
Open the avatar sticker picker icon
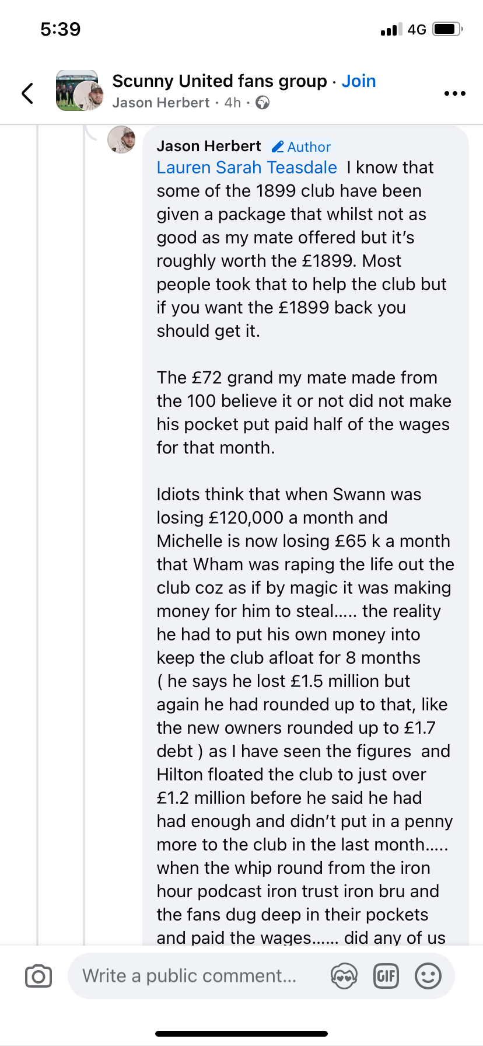(x=344, y=976)
